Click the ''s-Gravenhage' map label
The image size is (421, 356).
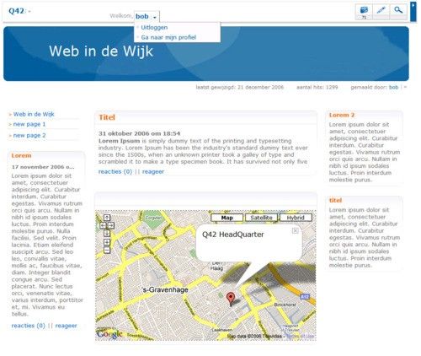(x=165, y=289)
